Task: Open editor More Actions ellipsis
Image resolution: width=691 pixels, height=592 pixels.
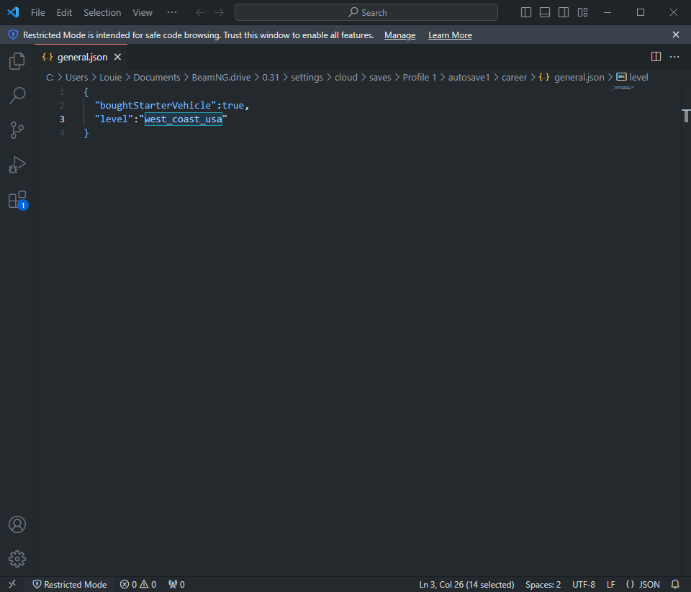Action: 674,56
